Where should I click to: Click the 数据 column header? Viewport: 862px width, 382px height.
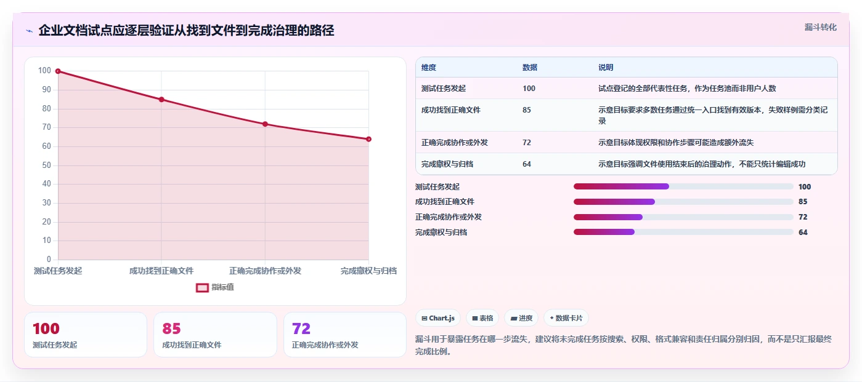530,68
